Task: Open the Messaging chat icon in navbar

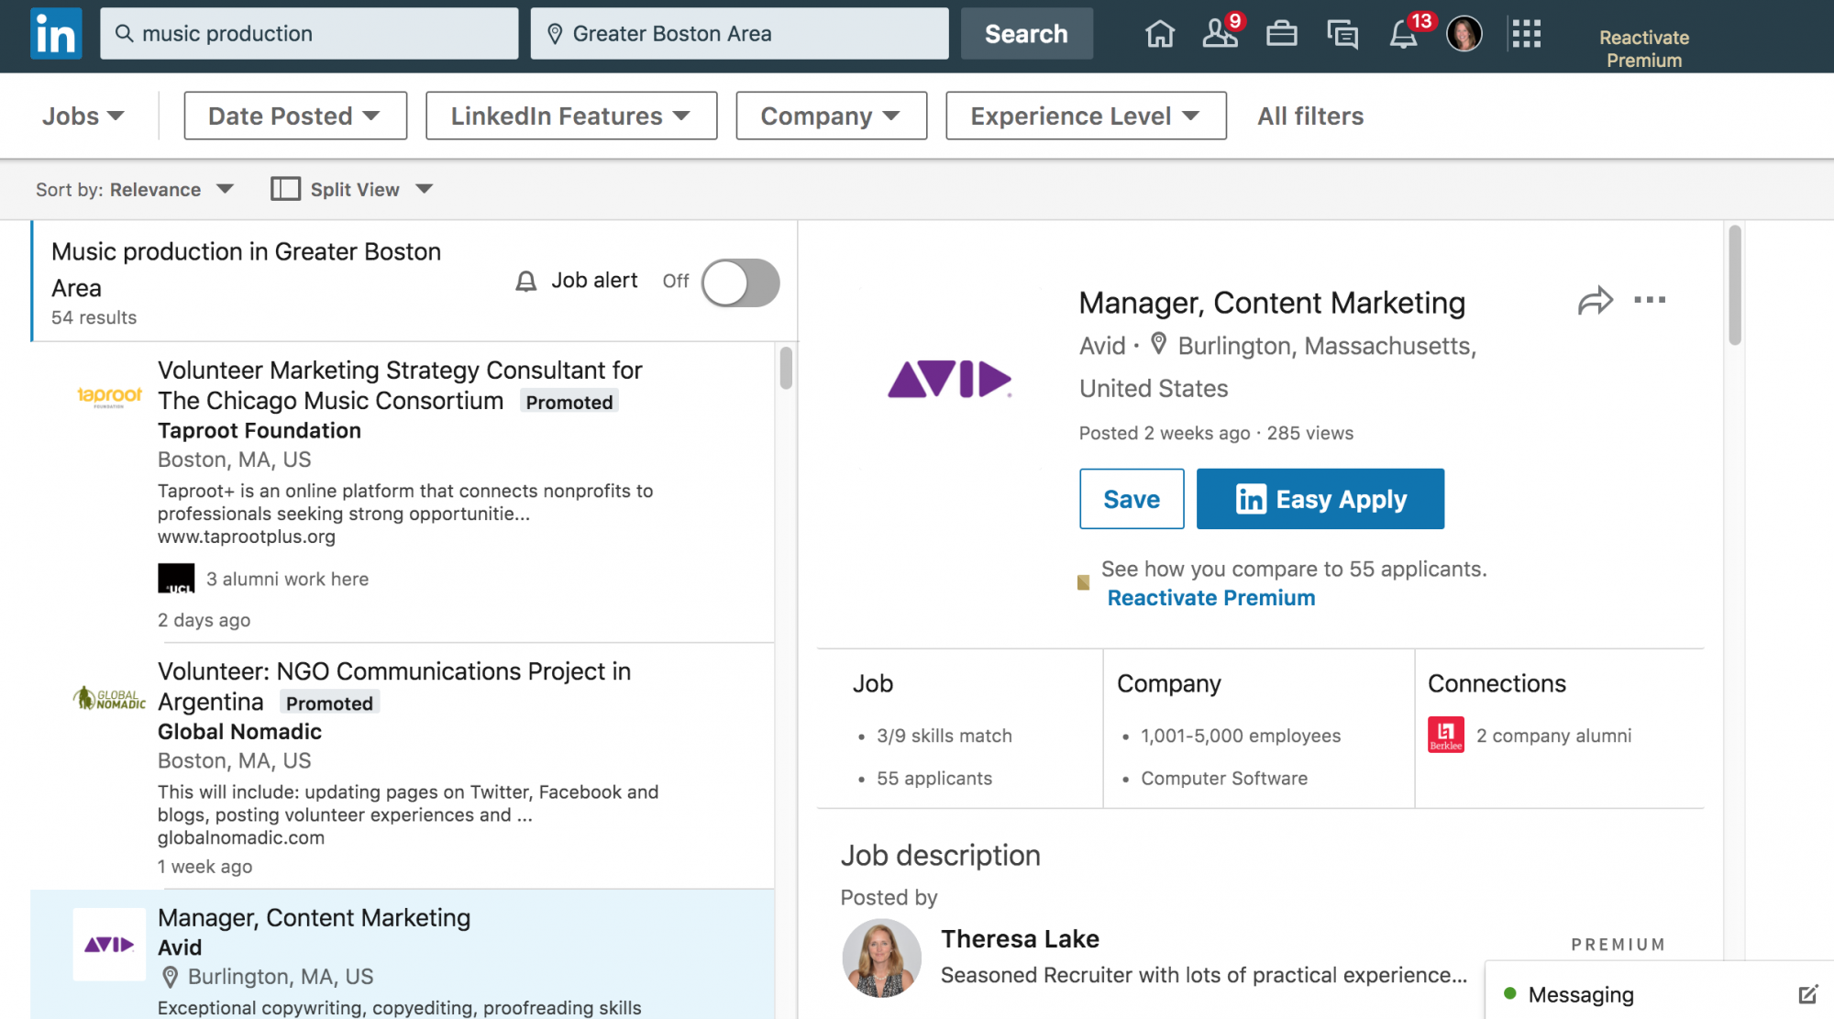Action: [1342, 34]
